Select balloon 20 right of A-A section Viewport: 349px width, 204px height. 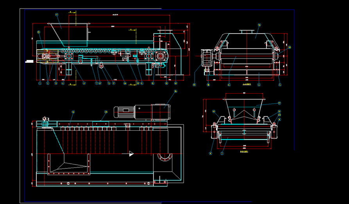290,48
